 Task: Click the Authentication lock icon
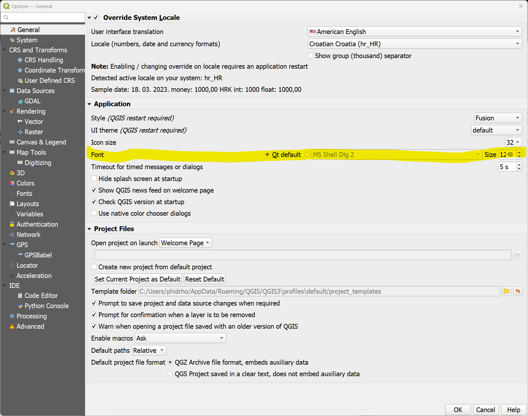(x=12, y=224)
